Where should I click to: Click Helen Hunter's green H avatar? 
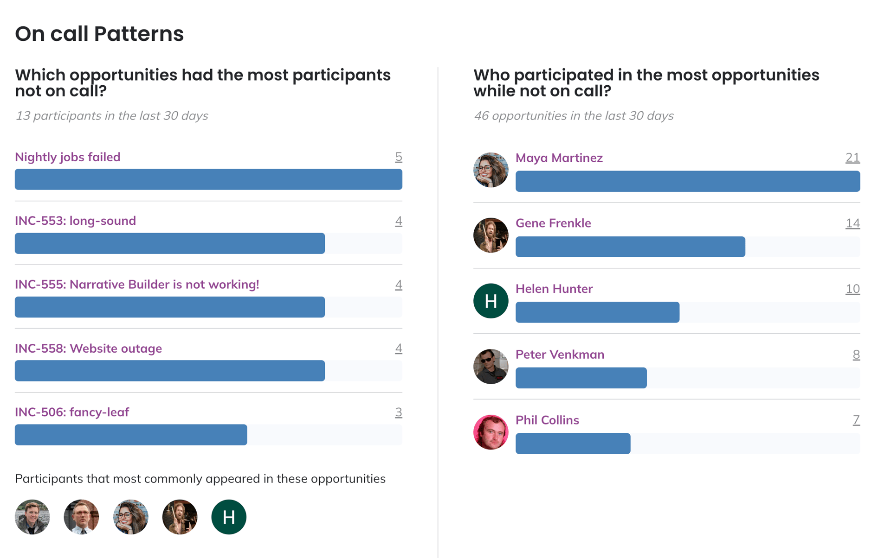click(x=491, y=301)
